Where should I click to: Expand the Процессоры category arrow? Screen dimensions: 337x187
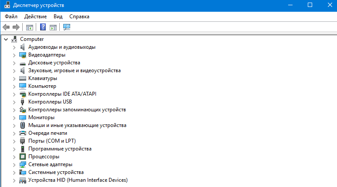pos(14,157)
